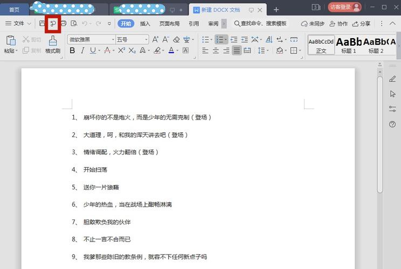
Task: Click the selection arrow tool in right sidebar
Action: pyautogui.click(x=392, y=94)
